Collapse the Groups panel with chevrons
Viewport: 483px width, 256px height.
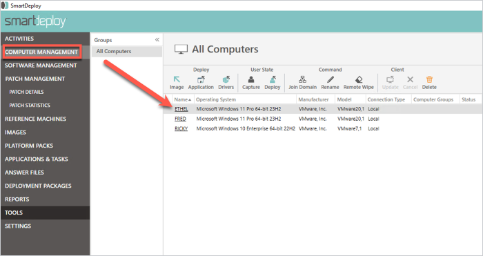coord(157,40)
